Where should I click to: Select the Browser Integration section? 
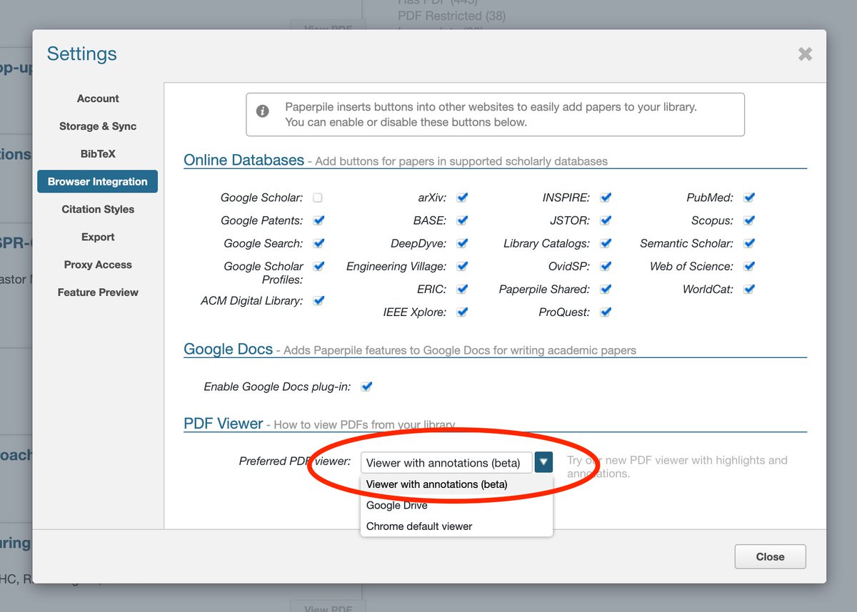[98, 182]
